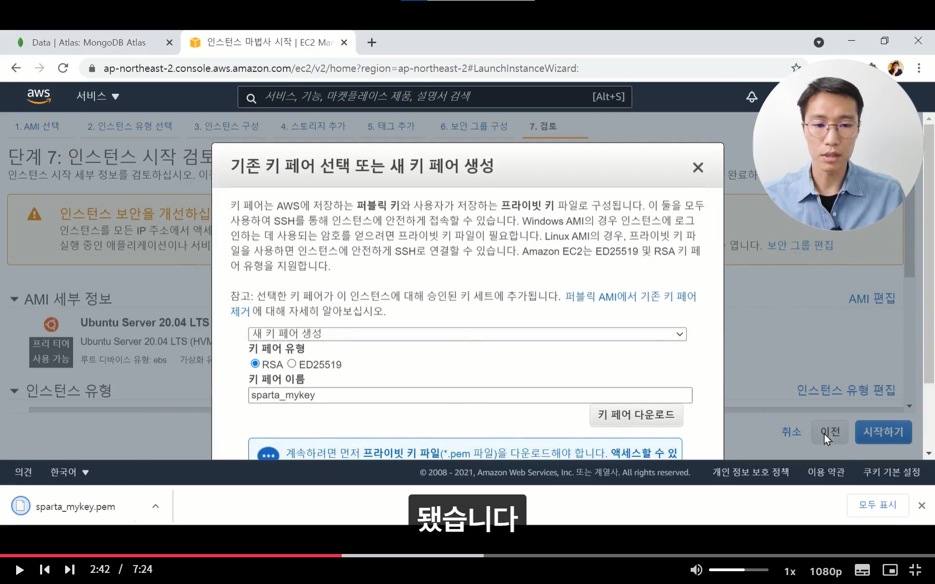Close the key pair dialog with X
Viewport: 935px width, 584px height.
pos(698,167)
